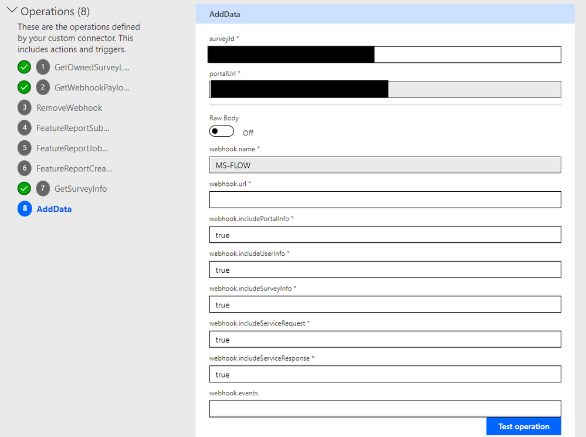The width and height of the screenshot is (586, 437).
Task: Click step number 5 circle icon
Action: click(x=24, y=148)
